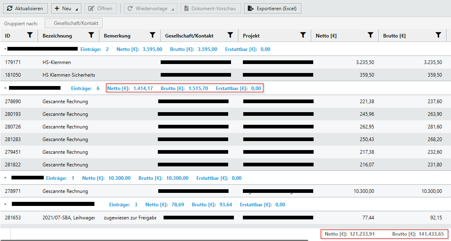The width and height of the screenshot is (451, 241).
Task: Collapse the group with 3 entries
Action: (5, 204)
